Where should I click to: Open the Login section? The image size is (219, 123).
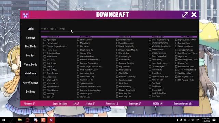click(30, 29)
